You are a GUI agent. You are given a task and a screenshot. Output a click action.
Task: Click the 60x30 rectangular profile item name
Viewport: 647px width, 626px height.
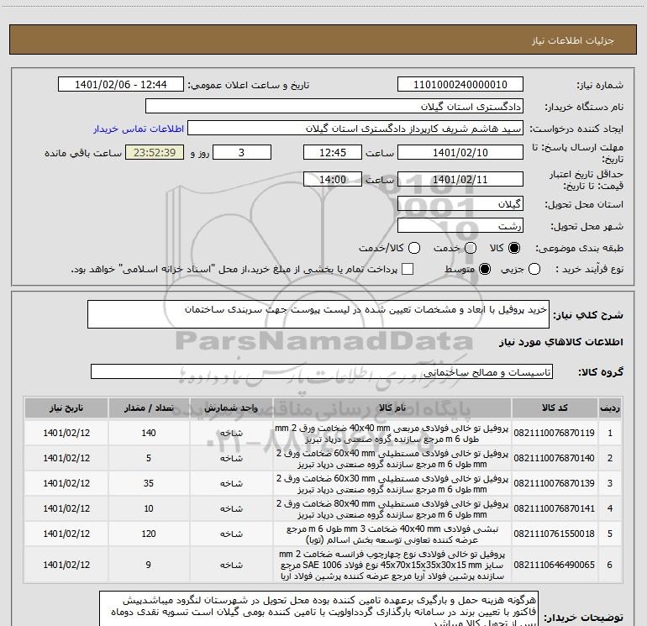tap(392, 484)
